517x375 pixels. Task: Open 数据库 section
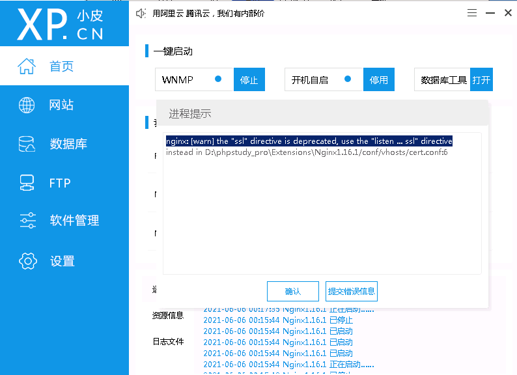[x=68, y=144]
